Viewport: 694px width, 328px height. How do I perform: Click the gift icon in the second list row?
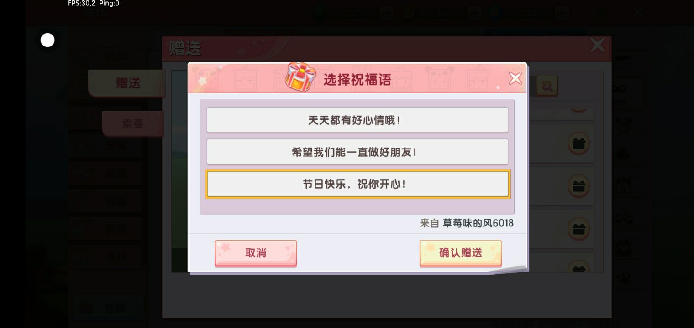pyautogui.click(x=578, y=186)
